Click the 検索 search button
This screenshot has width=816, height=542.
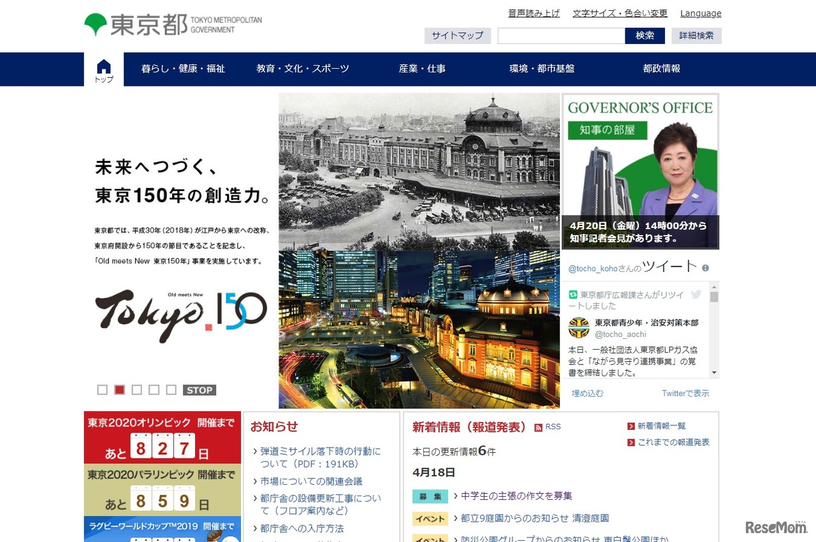click(x=645, y=36)
